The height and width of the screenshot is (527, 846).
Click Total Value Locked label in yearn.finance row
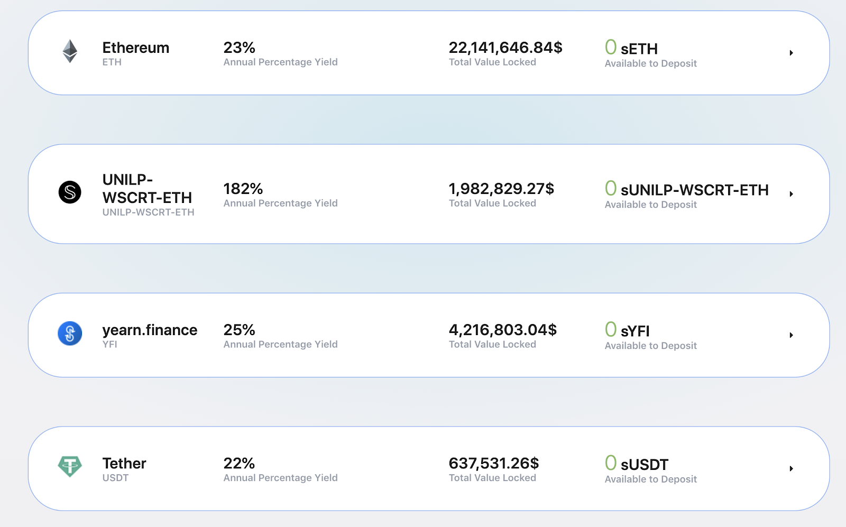click(493, 344)
